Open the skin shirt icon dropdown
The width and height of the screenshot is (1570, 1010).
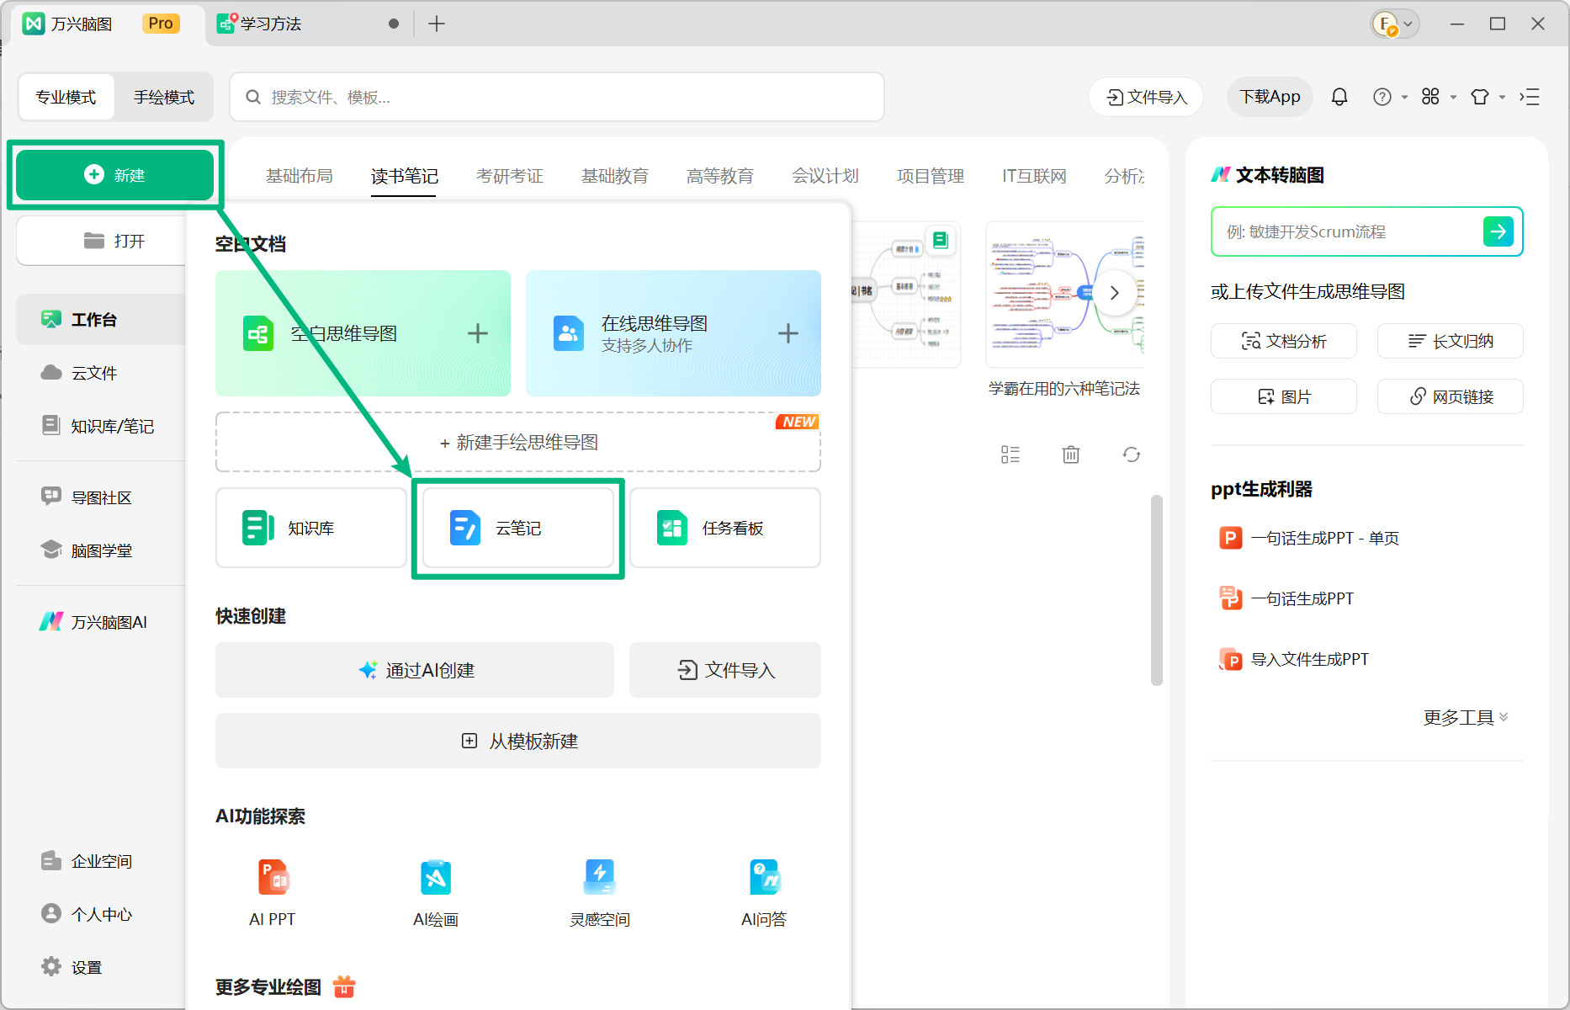click(1487, 97)
